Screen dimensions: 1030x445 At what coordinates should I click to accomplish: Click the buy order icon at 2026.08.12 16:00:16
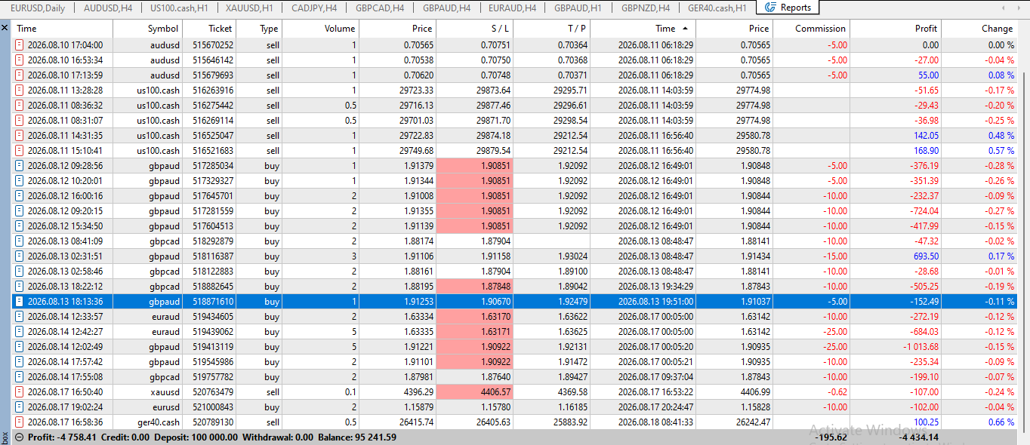click(x=20, y=196)
